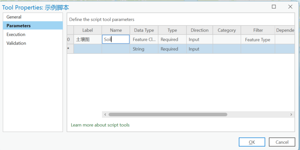Click the empty Name cell in new row
This screenshot has width=300, height=150.
tap(116, 49)
